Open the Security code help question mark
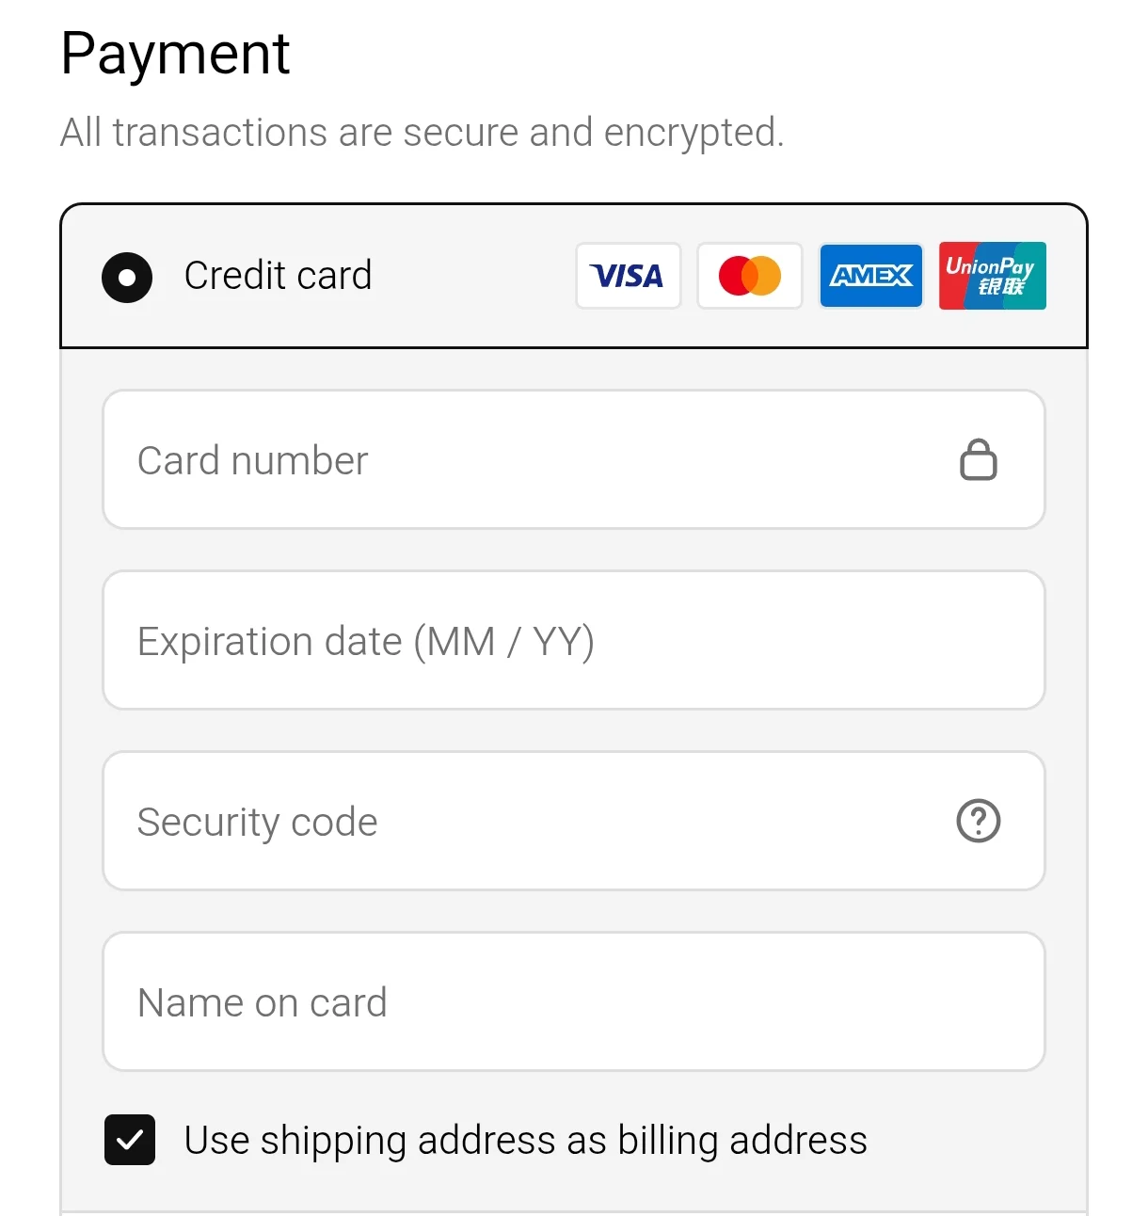Screen dimensions: 1148x1216 pyautogui.click(x=978, y=821)
